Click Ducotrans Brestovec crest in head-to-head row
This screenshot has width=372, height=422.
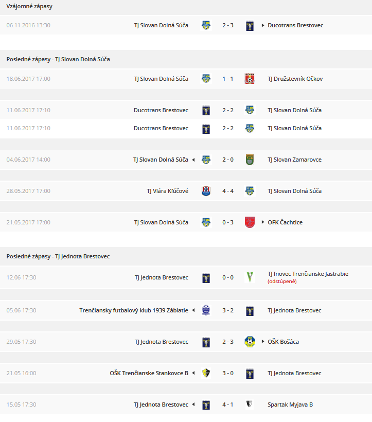(x=250, y=26)
